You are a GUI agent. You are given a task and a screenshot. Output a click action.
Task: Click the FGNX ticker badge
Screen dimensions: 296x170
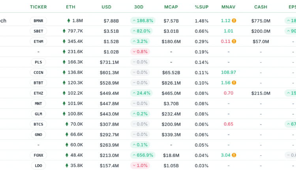tap(38, 155)
